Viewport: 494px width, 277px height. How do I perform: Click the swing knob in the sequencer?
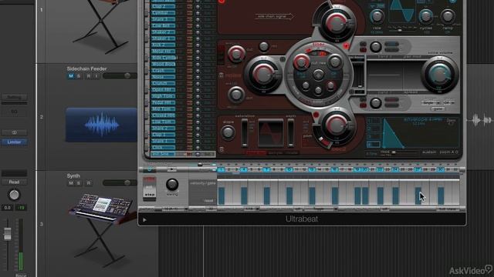pyautogui.click(x=172, y=185)
